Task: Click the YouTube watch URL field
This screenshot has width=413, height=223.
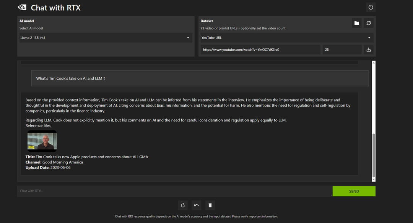Action: pyautogui.click(x=260, y=50)
